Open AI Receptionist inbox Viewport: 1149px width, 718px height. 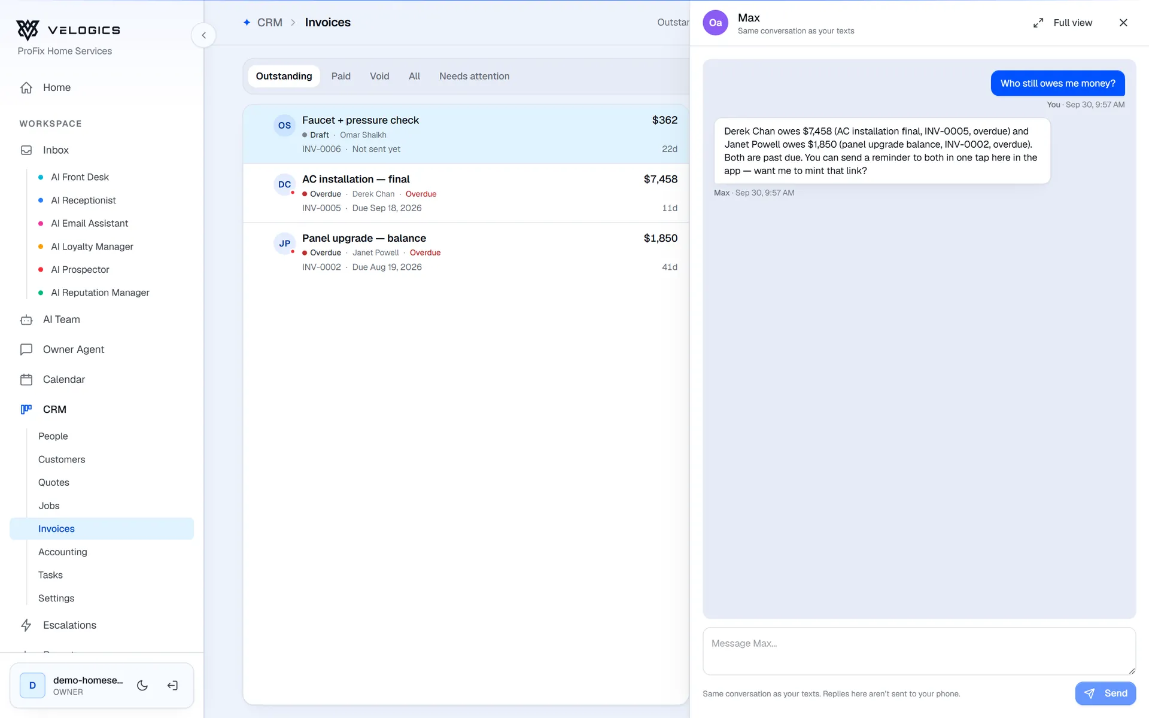pos(83,200)
